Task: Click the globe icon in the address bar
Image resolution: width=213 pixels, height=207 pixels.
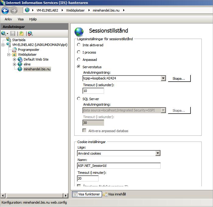Action: [x=27, y=10]
